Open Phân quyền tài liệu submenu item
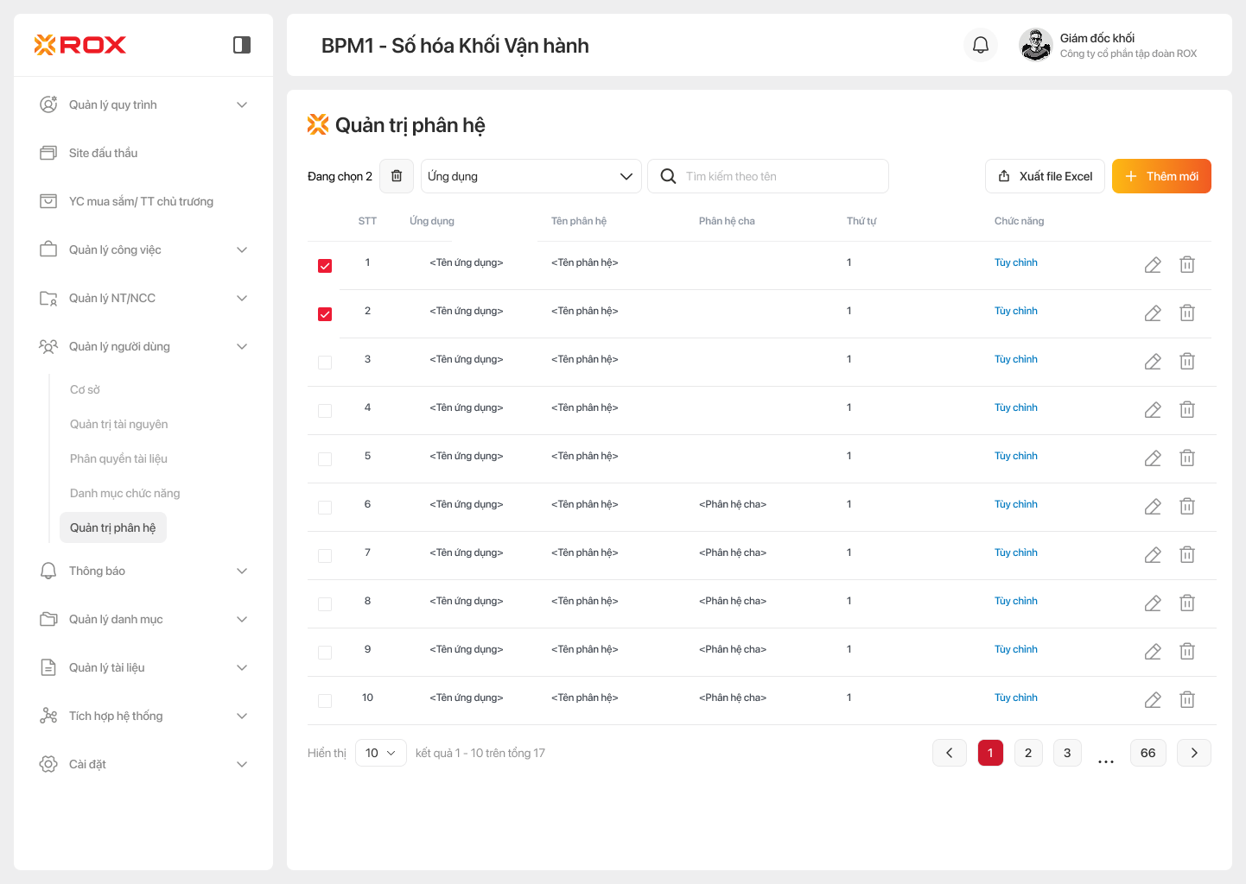Viewport: 1246px width, 884px height. point(118,458)
